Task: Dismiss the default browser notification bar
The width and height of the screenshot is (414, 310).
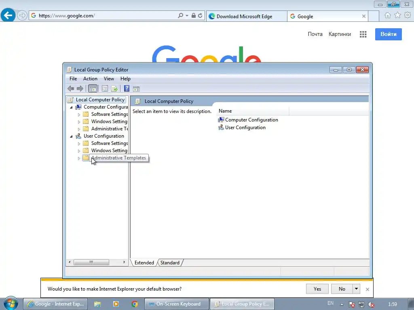Action: pos(367,289)
